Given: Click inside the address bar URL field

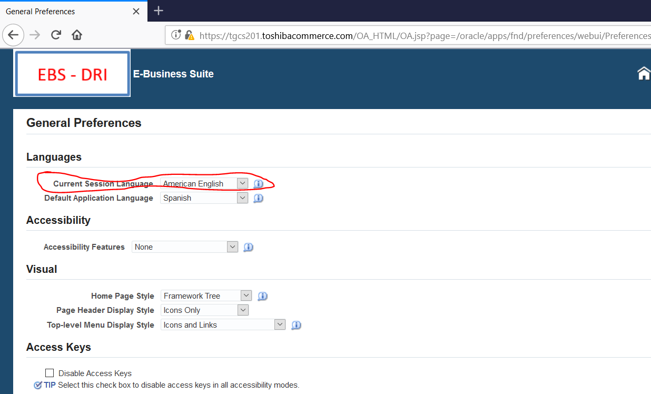Looking at the screenshot, I should tap(369, 36).
